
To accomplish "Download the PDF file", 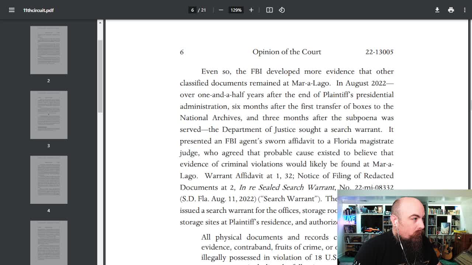I will click(437, 10).
